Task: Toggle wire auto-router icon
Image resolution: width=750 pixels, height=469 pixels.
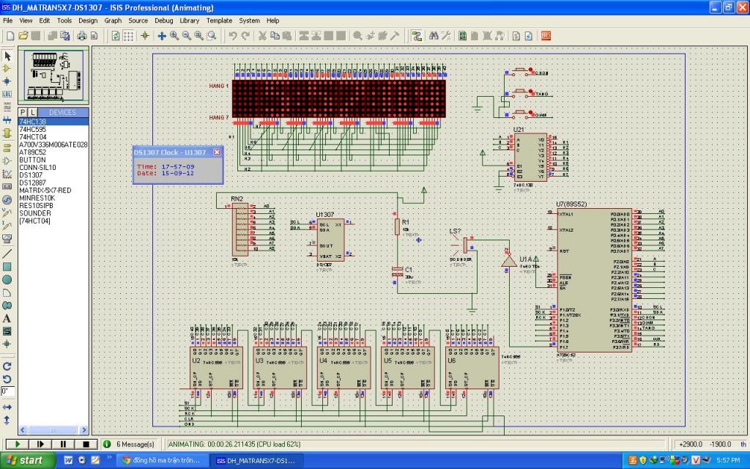Action: [x=416, y=35]
